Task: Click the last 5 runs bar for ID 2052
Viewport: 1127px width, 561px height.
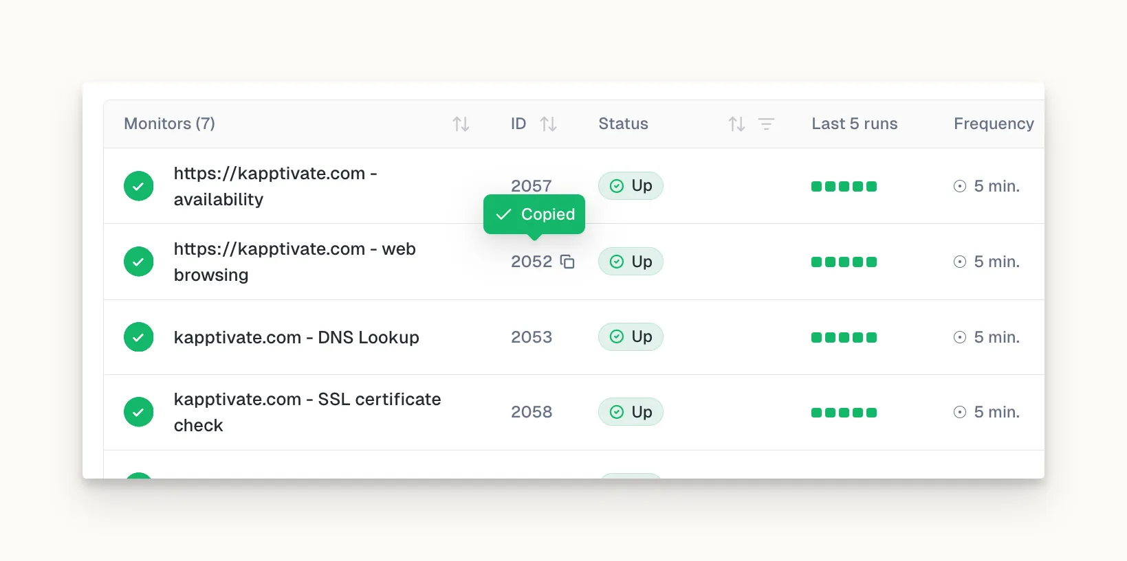Action: (x=844, y=262)
